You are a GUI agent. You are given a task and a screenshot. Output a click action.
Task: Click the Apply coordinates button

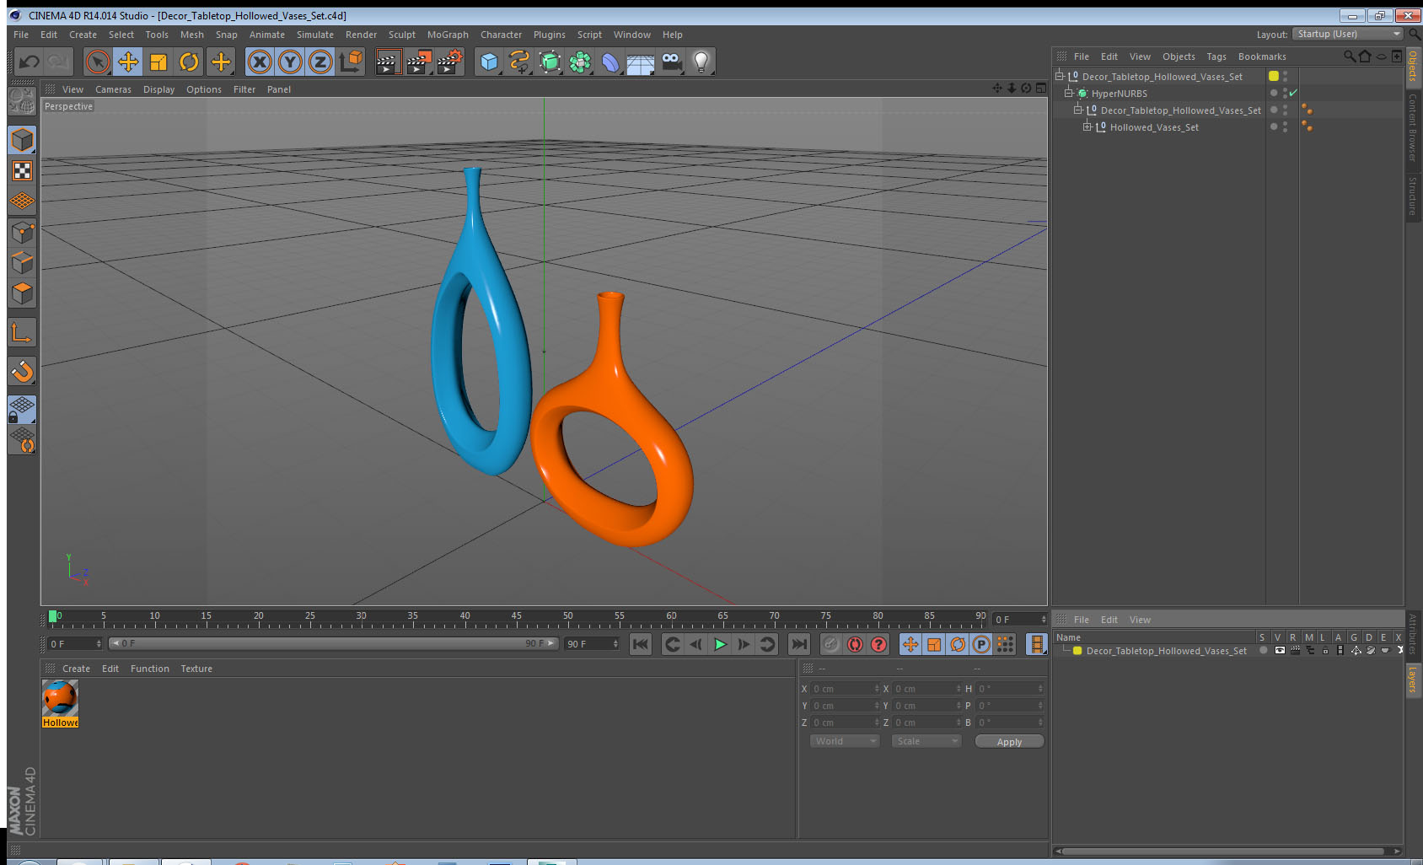1009,742
